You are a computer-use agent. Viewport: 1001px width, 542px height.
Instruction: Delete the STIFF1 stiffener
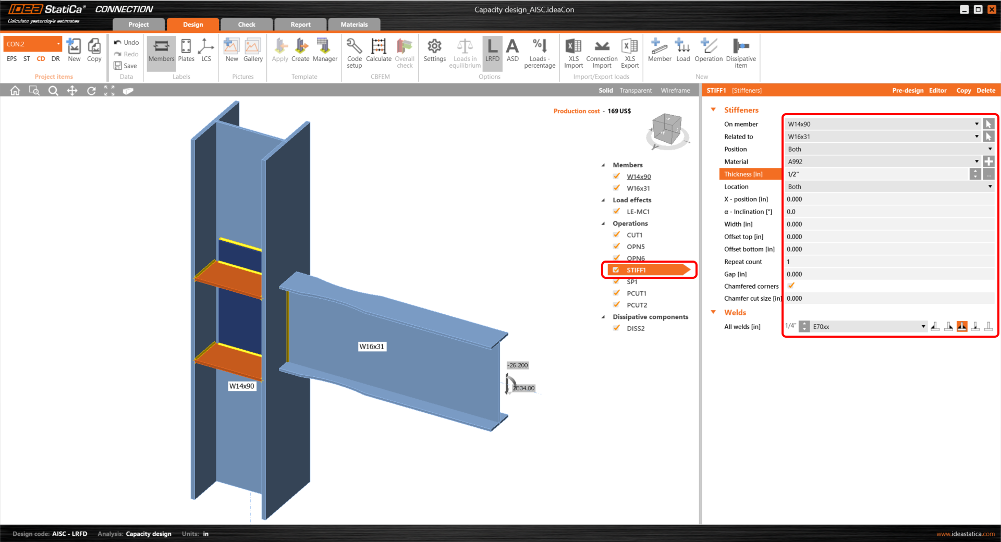point(985,90)
